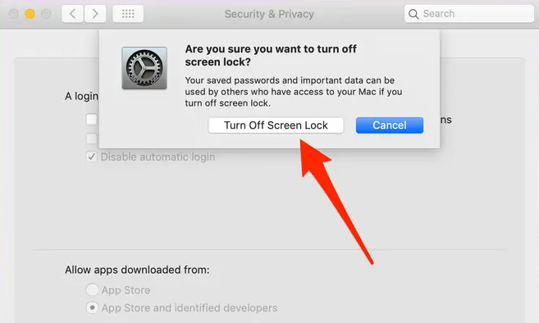Click the gray zoom window button
Screen dimensions: 539x323
46,14
